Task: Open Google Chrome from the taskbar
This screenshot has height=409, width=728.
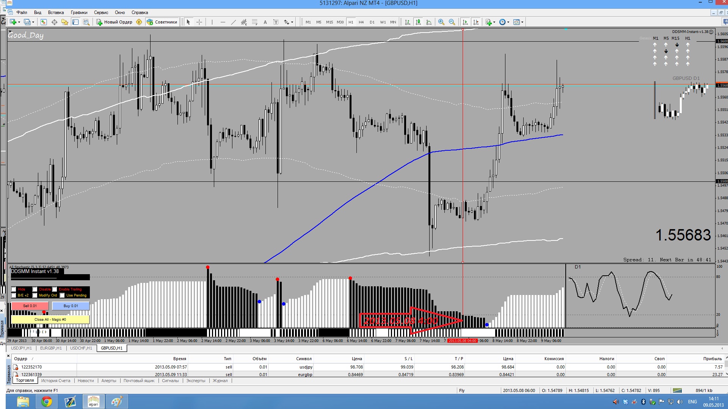Action: (x=47, y=401)
